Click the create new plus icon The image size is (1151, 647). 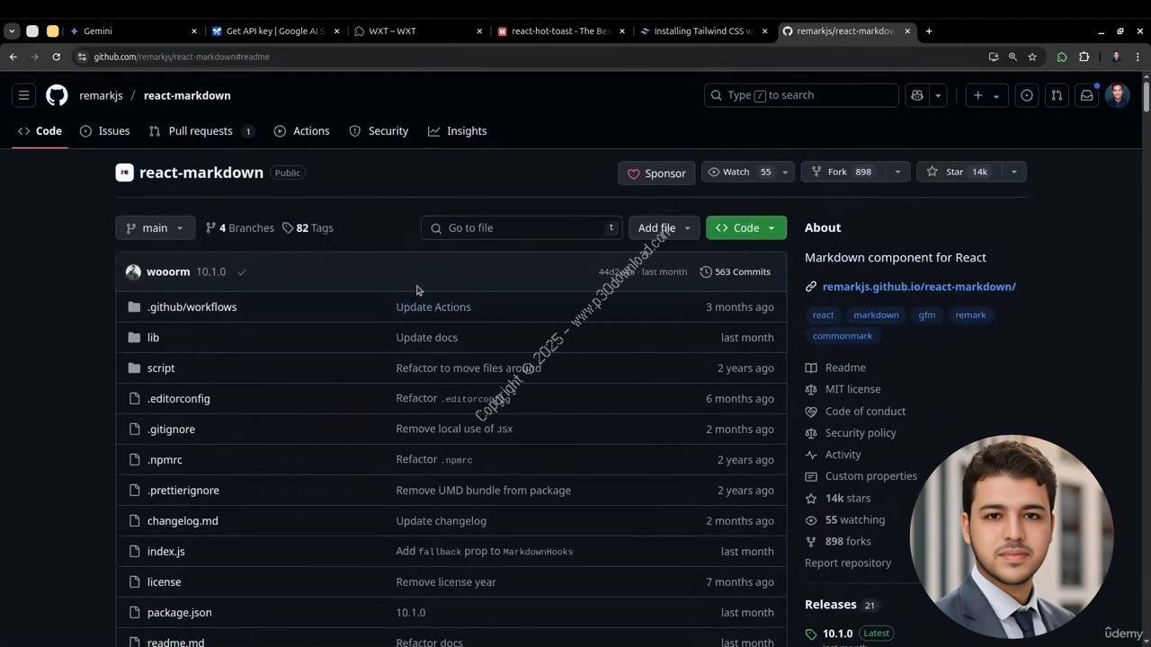coord(977,95)
